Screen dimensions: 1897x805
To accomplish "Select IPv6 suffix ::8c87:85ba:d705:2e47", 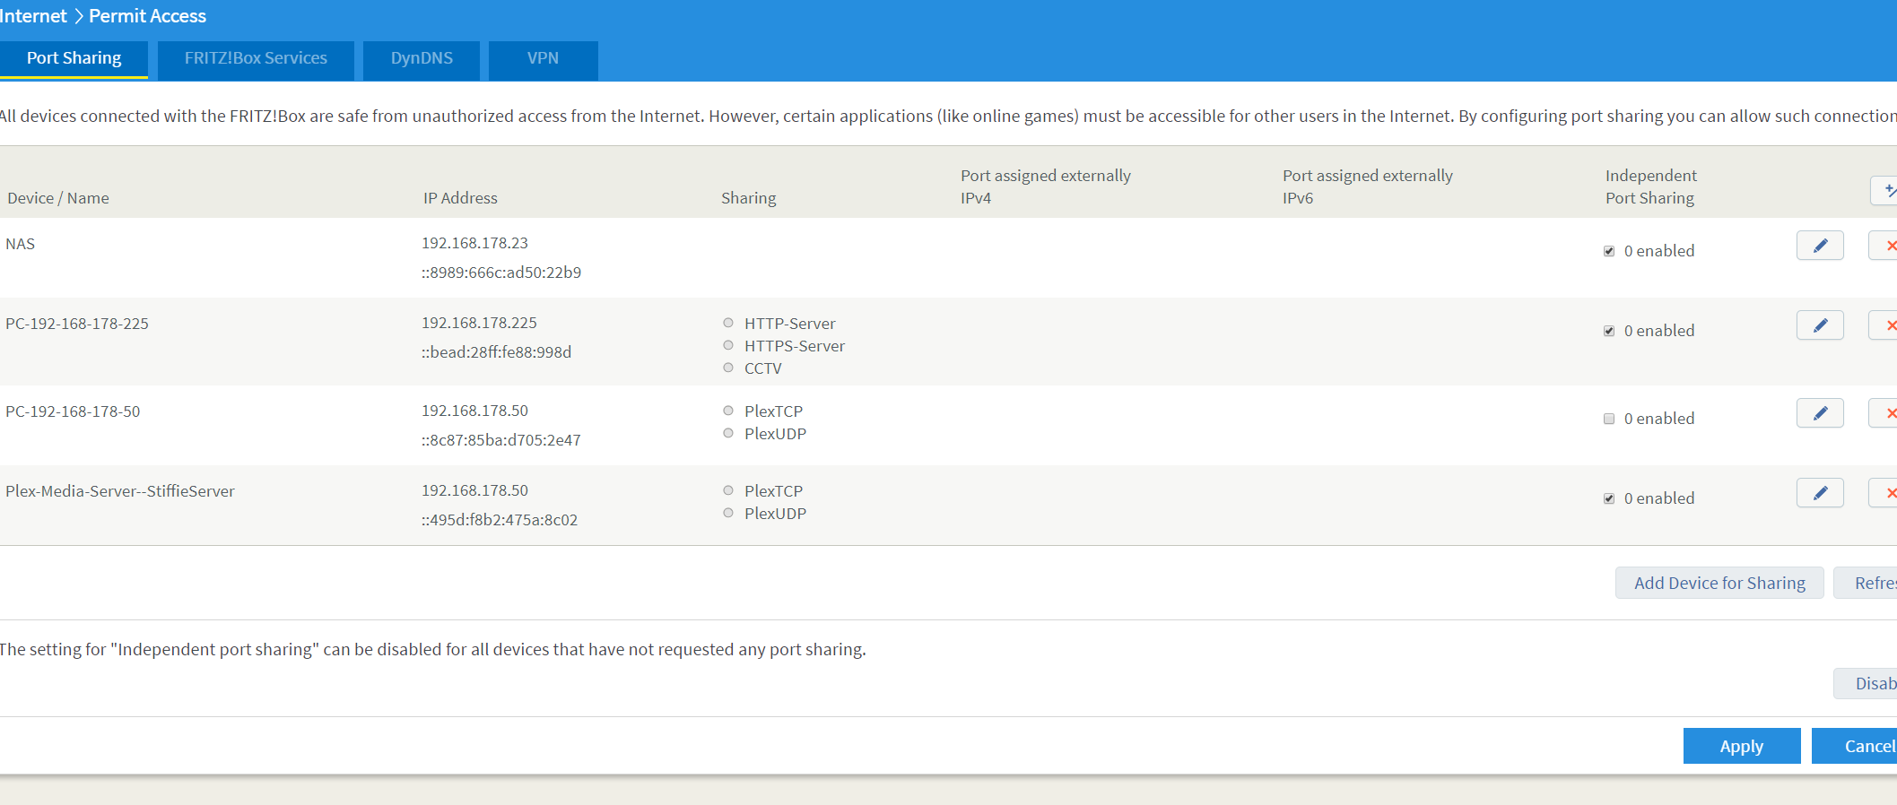I will click(501, 440).
